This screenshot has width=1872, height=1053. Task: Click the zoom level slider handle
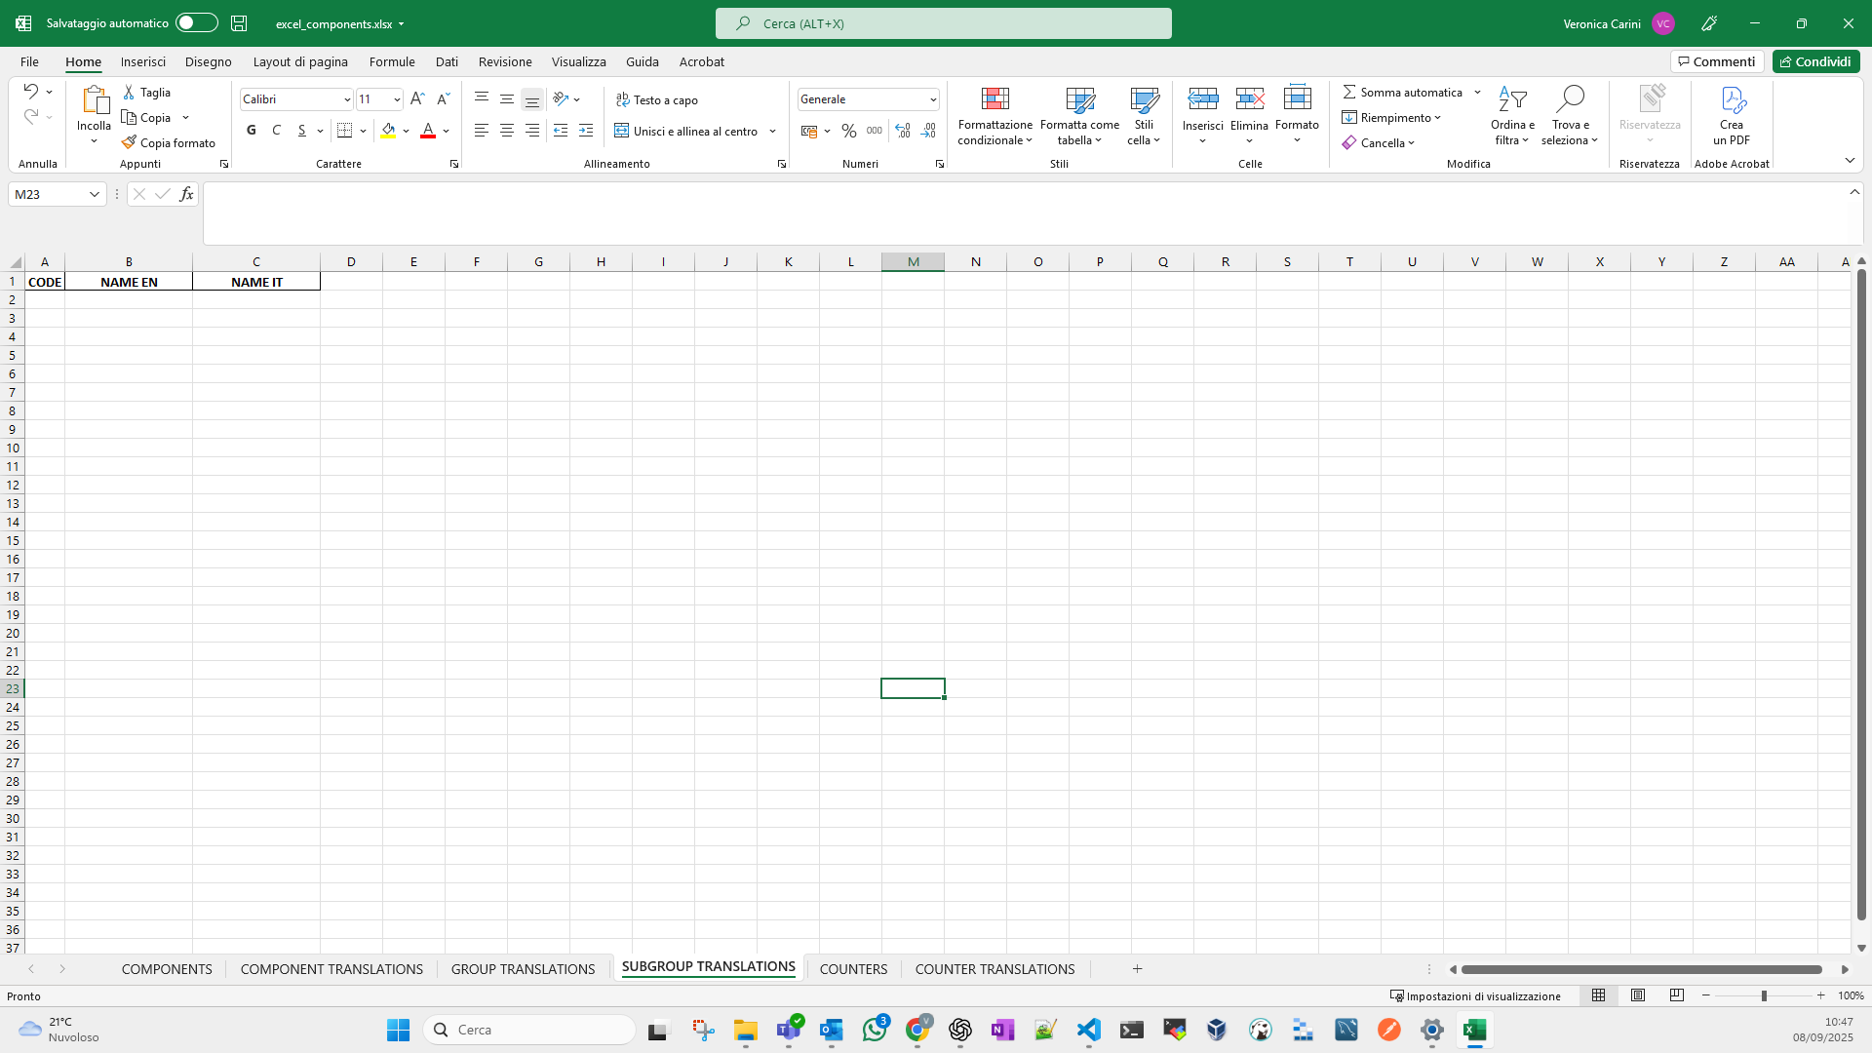pos(1764,995)
